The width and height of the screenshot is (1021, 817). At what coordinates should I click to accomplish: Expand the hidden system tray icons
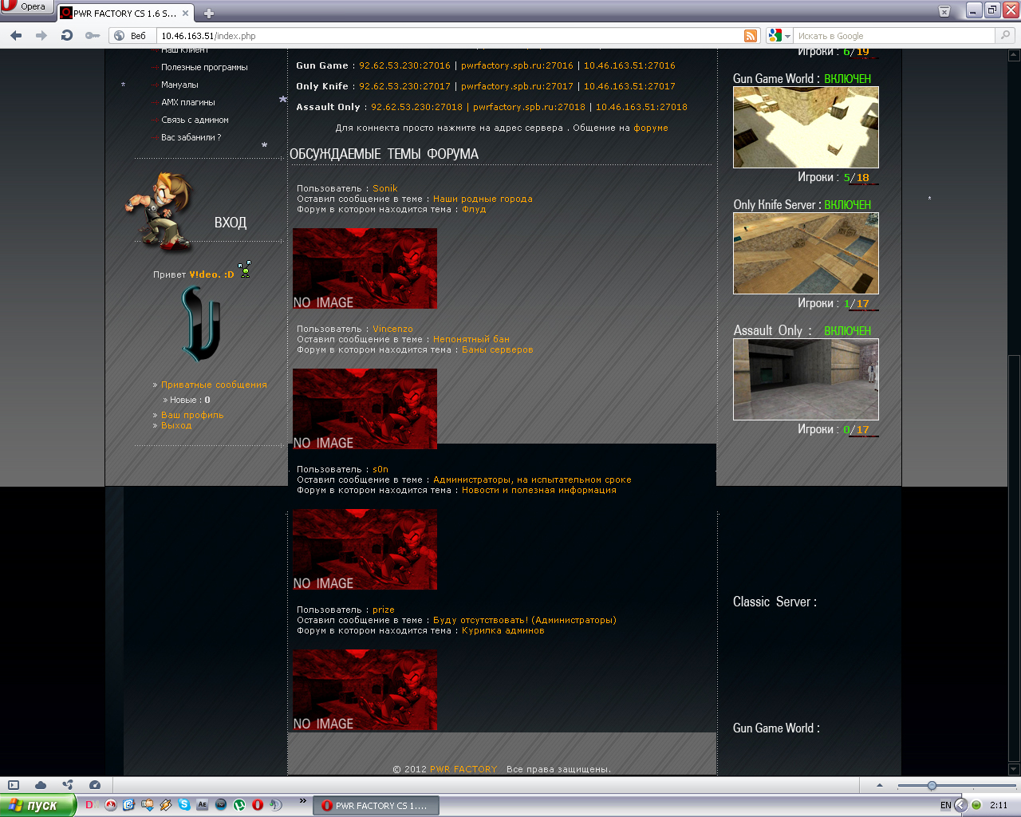pos(960,805)
